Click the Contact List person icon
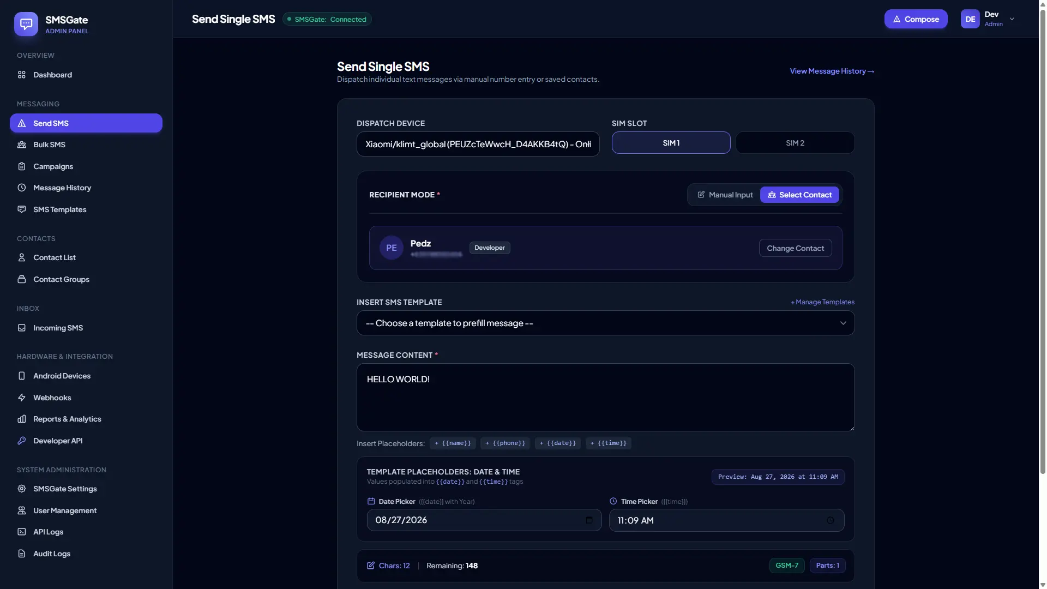 [22, 257]
